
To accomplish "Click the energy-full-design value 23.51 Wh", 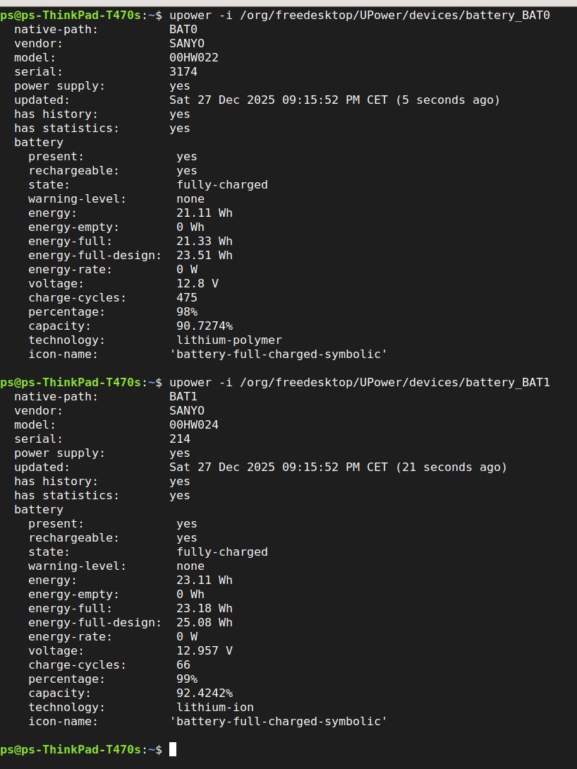I will (204, 255).
